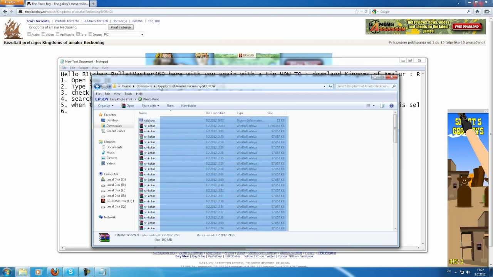Open the Top 100 link
The width and height of the screenshot is (493, 277).
coord(154,21)
